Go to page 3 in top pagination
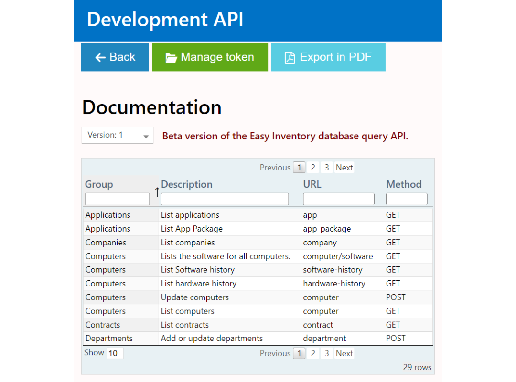This screenshot has height=382, width=516. click(327, 168)
